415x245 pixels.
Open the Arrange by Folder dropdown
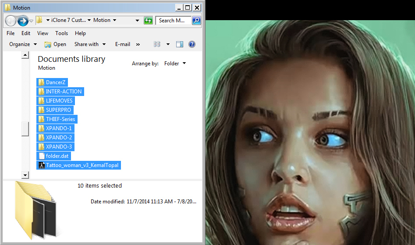[175, 64]
